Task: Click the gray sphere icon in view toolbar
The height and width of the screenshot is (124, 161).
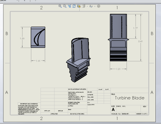Action: 99,6
